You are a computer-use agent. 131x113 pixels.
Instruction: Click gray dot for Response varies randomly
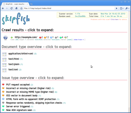(x=3, y=103)
